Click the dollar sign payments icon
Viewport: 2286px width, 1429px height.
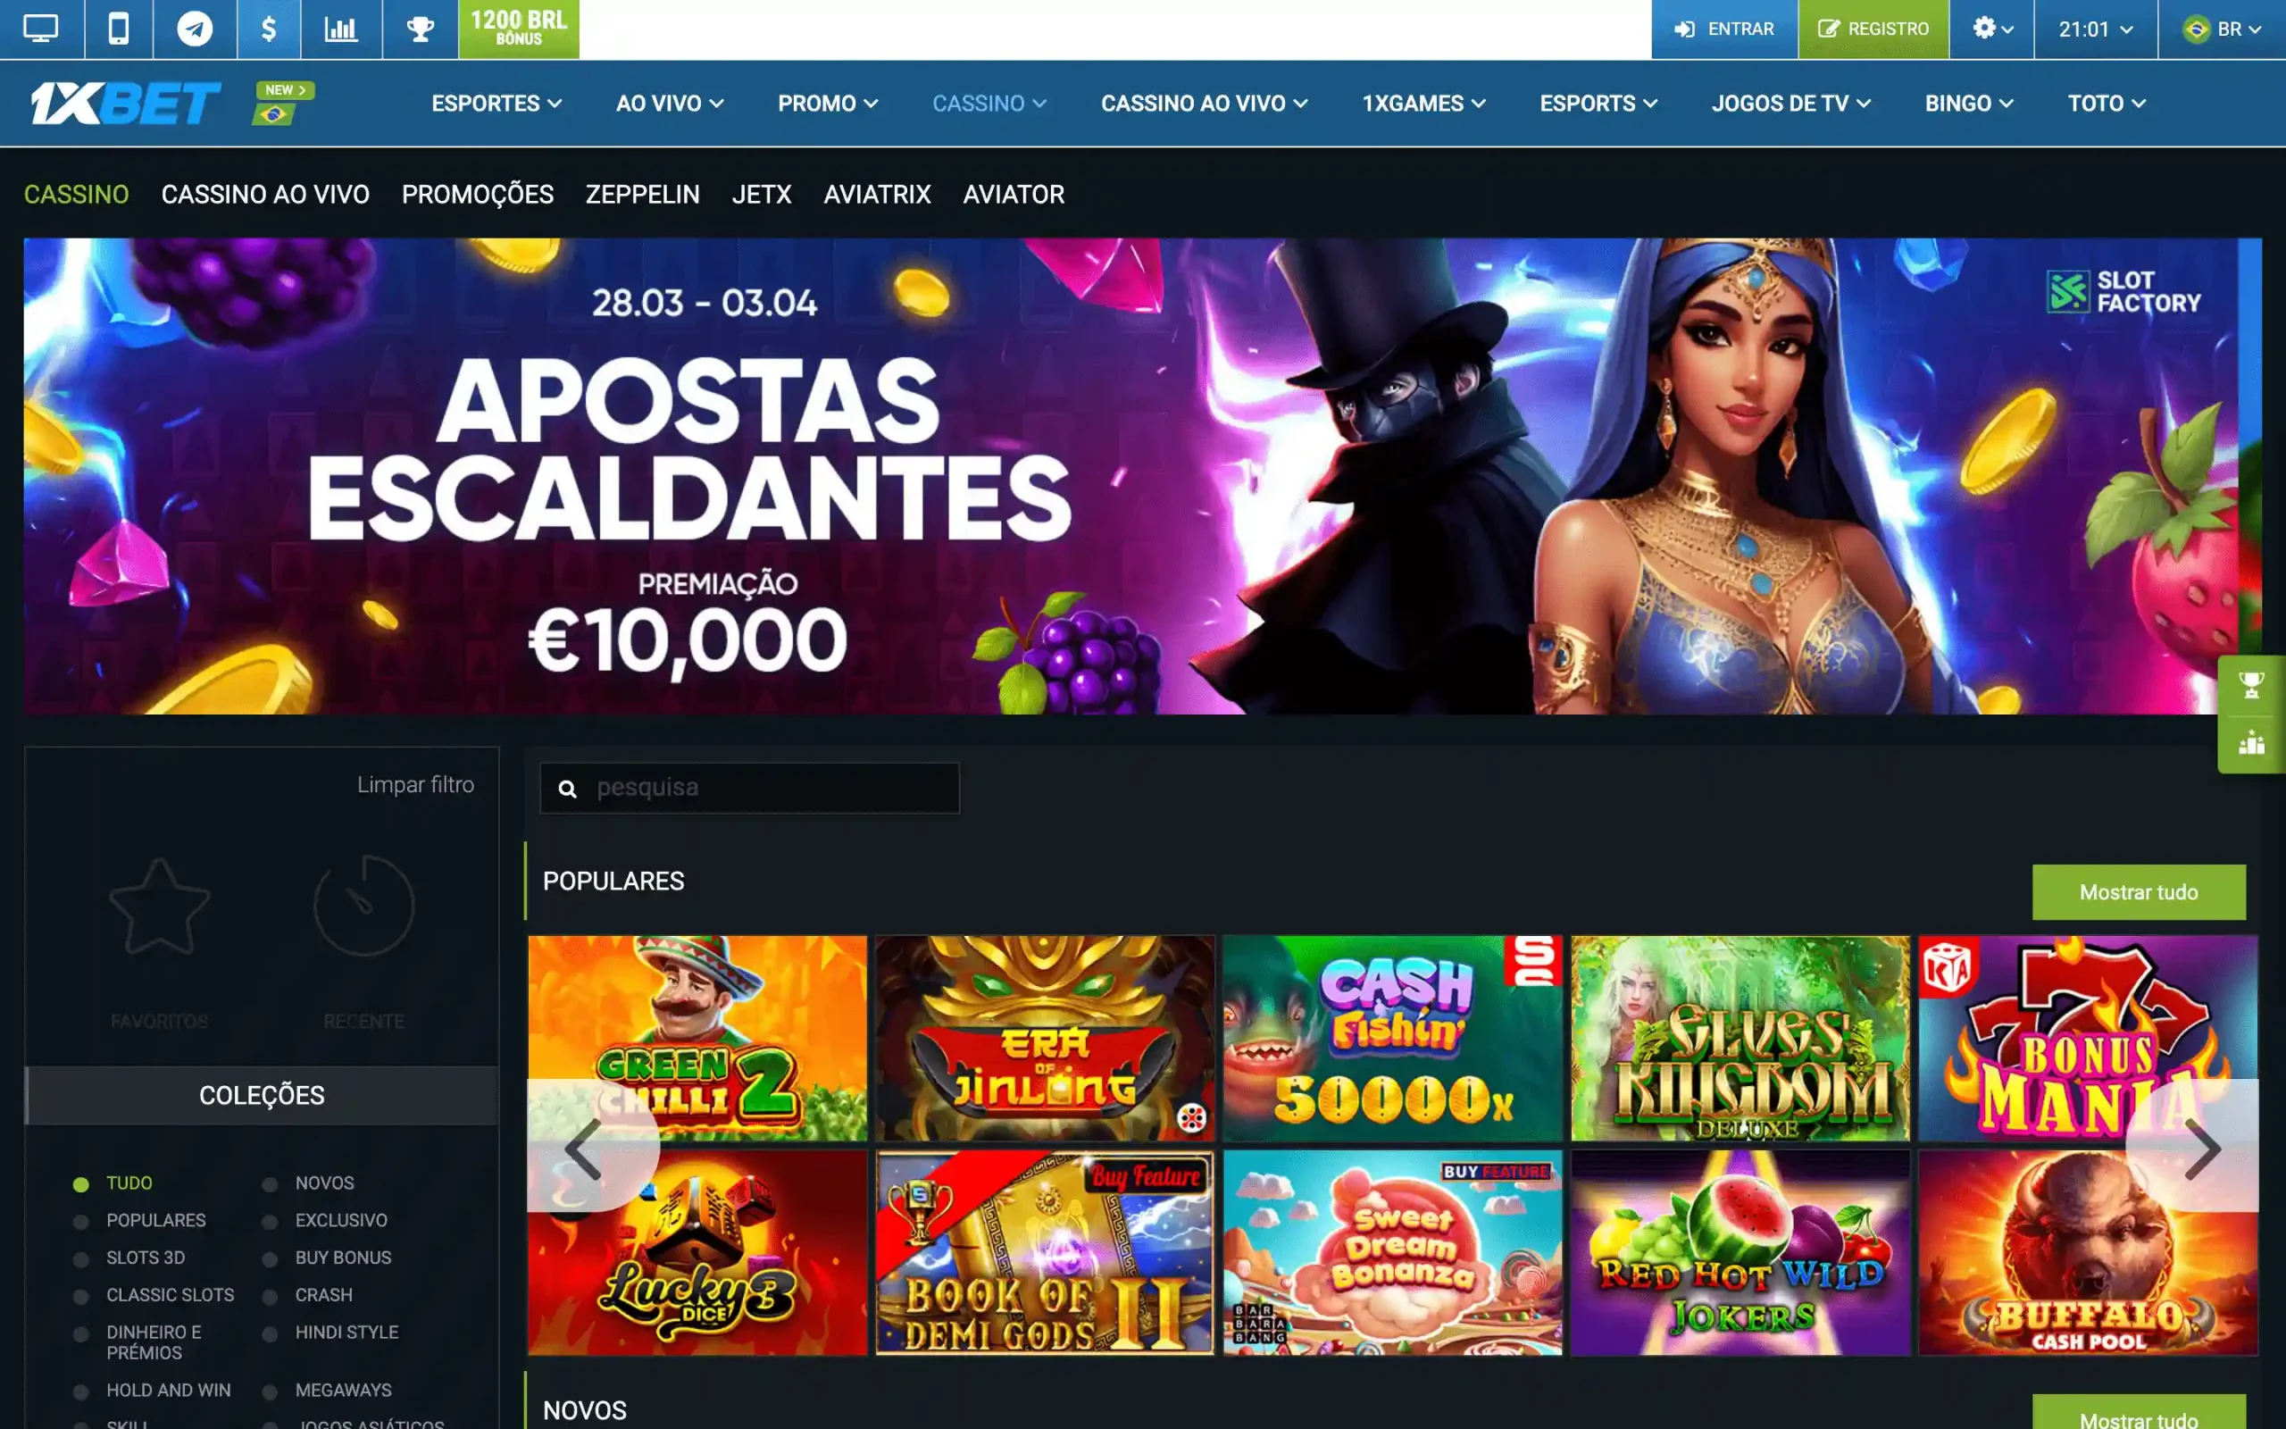pos(269,29)
